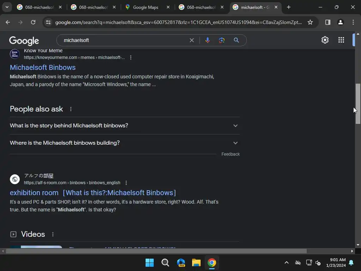Search by image with Google Lens
The height and width of the screenshot is (271, 361).
(221, 40)
